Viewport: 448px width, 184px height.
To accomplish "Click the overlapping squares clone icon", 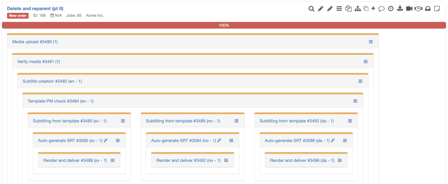I will (366, 9).
